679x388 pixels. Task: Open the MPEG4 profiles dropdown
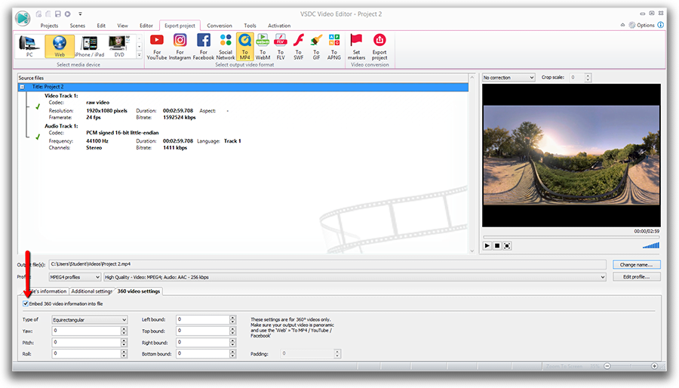[75, 277]
